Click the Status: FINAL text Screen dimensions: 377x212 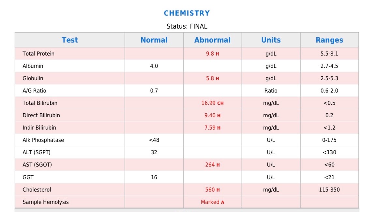(187, 26)
